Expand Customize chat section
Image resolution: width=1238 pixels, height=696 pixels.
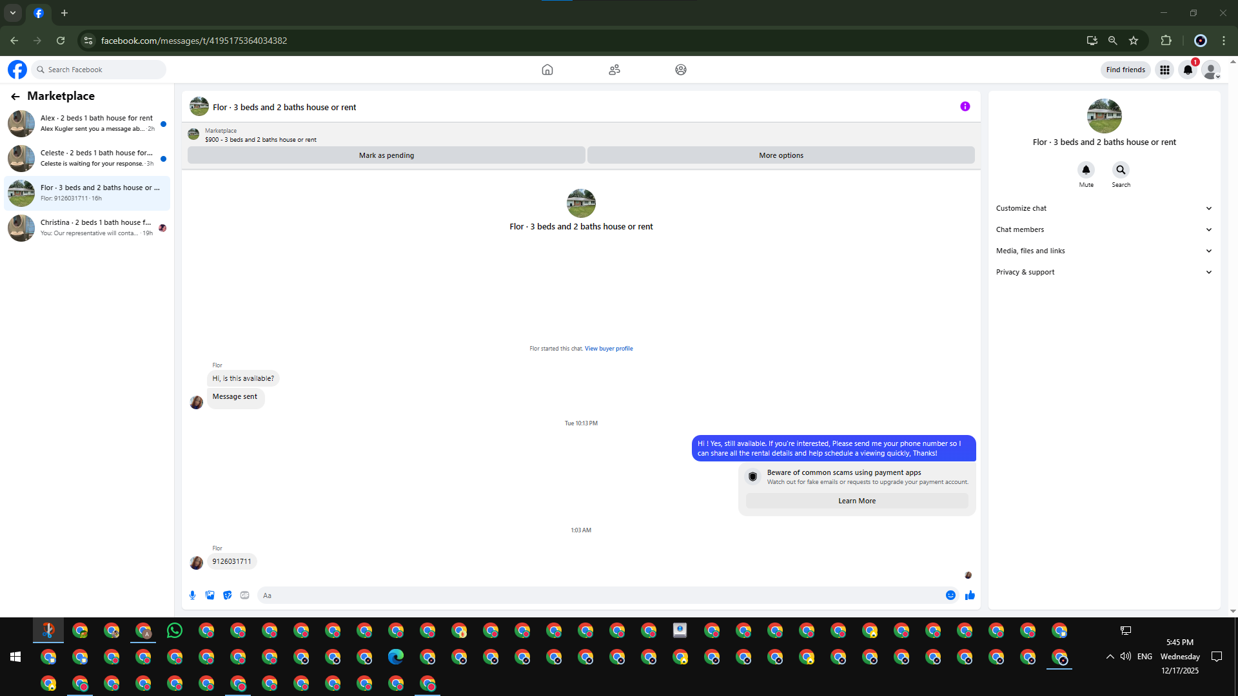click(1104, 208)
